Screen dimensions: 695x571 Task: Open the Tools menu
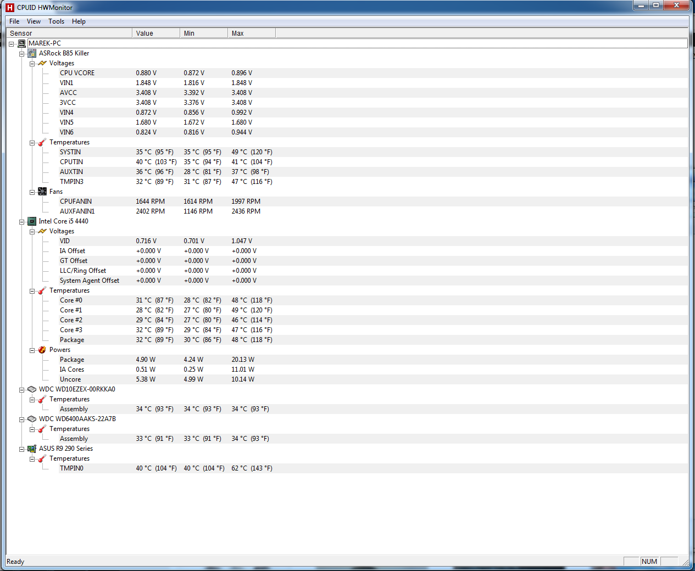coord(56,21)
